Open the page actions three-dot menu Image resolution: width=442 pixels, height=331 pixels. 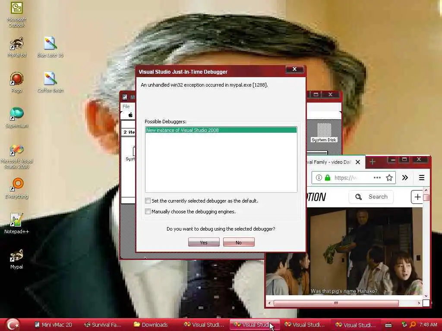[x=377, y=178]
